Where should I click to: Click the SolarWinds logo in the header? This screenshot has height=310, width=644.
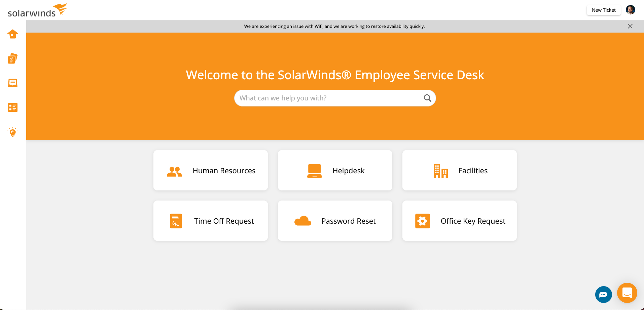pyautogui.click(x=36, y=9)
